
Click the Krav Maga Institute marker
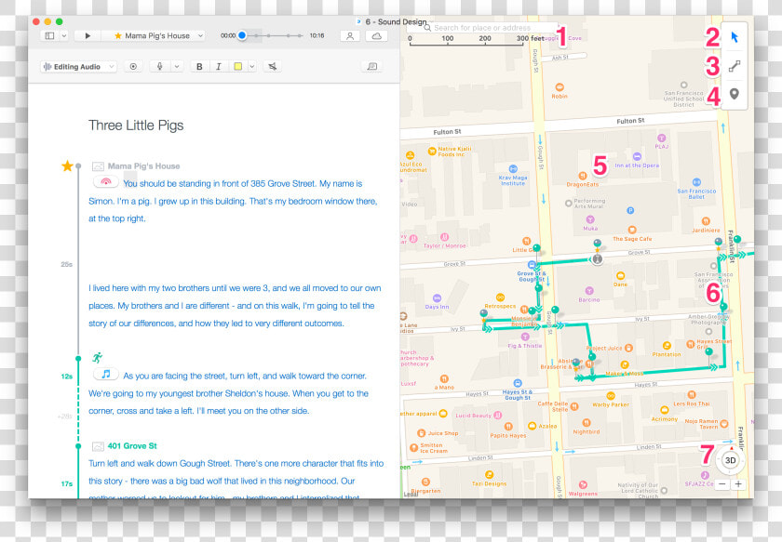513,169
